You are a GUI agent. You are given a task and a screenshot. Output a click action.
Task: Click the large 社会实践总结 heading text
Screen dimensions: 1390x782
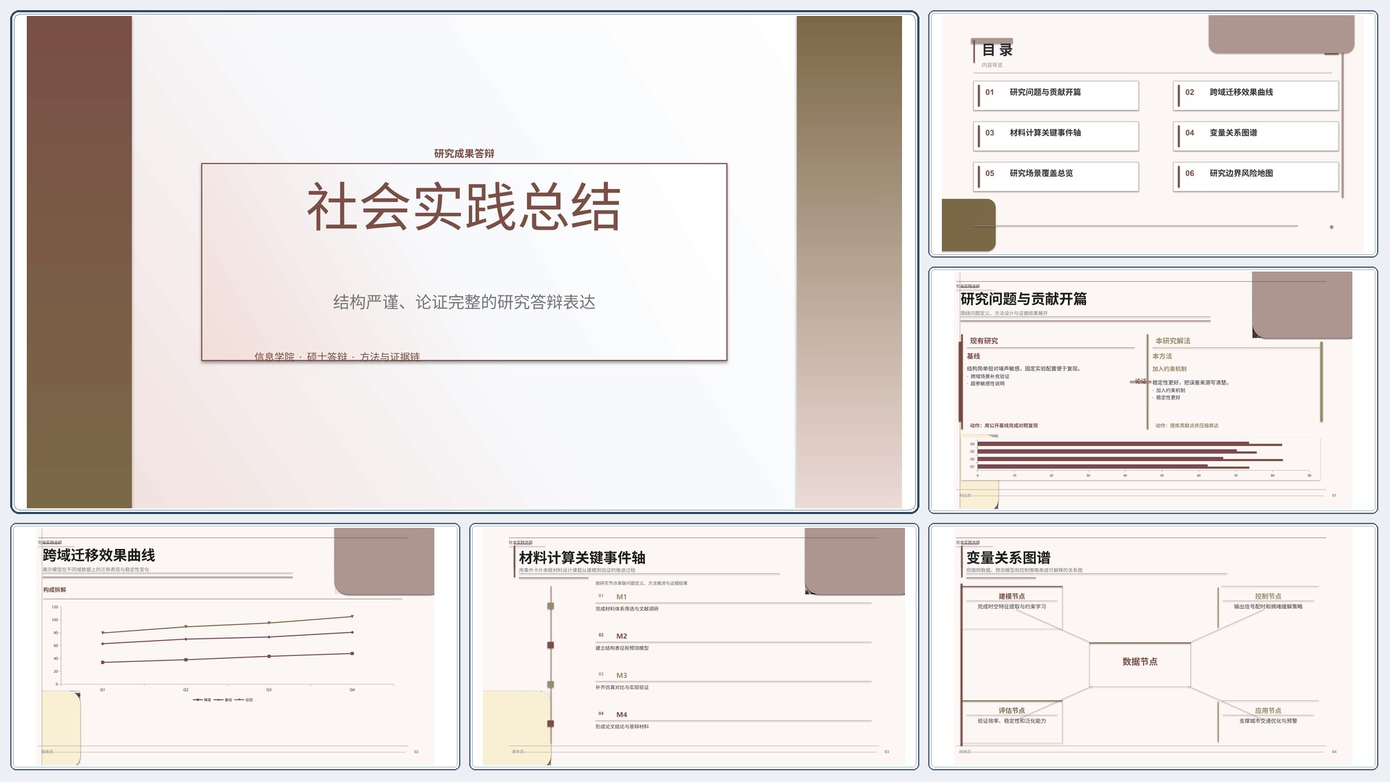coord(464,207)
